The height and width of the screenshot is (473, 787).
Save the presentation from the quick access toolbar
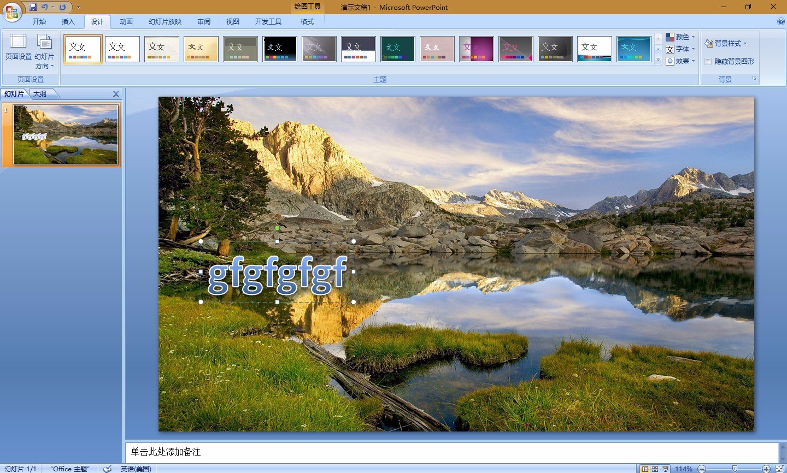[x=33, y=7]
